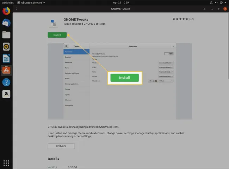The height and width of the screenshot is (169, 229).
Task: Maximize the Ubuntu Software window
Action: [219, 9]
